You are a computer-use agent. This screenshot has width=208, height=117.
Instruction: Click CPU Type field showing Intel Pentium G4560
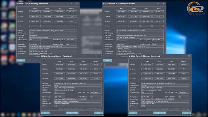tap(165, 83)
